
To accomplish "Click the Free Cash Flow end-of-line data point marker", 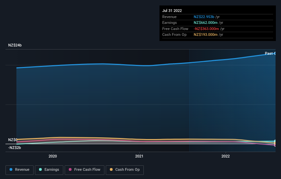I will pyautogui.click(x=275, y=146).
